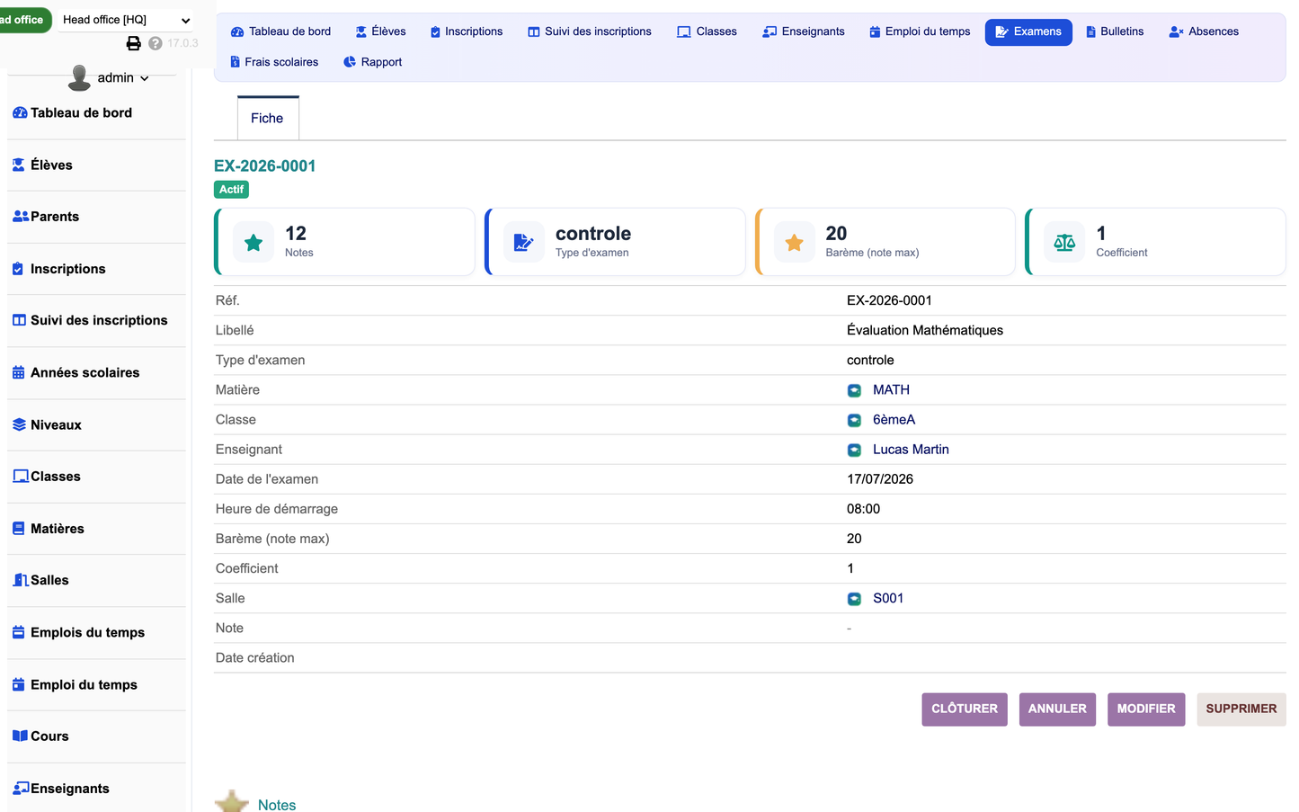
Task: Click the Matières book icon in sidebar
Action: pyautogui.click(x=19, y=529)
